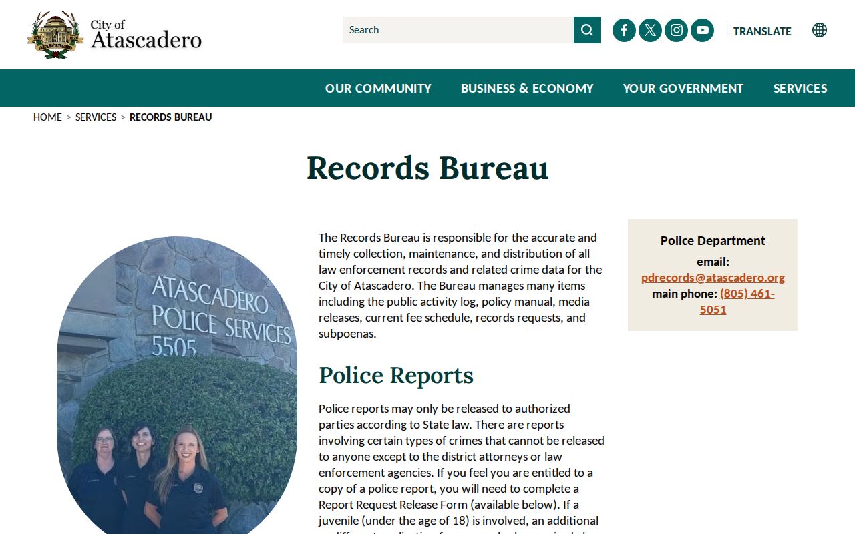The height and width of the screenshot is (534, 855).
Task: Click RECORDS BUREAU breadcrumb text
Action: pos(170,117)
